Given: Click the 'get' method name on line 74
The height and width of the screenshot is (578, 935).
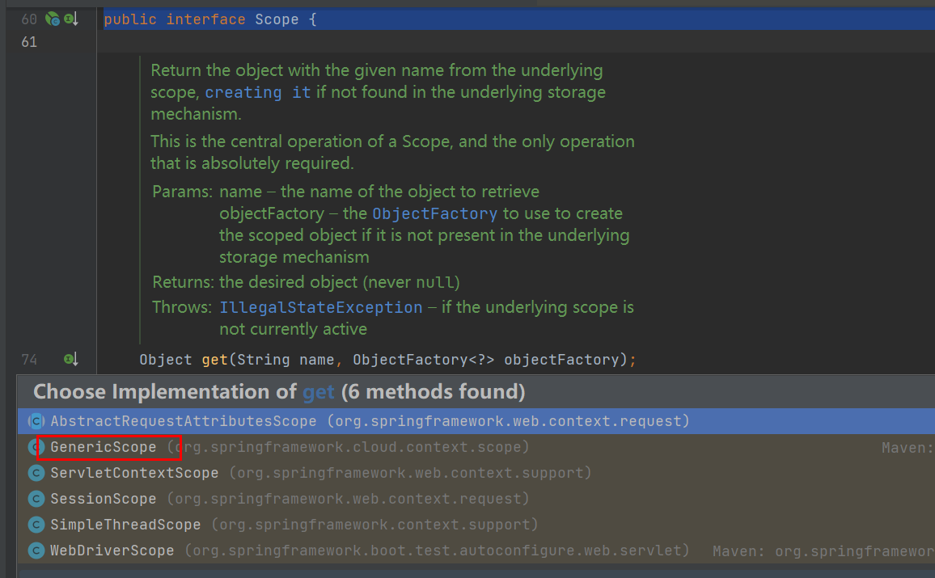Looking at the screenshot, I should (x=214, y=359).
